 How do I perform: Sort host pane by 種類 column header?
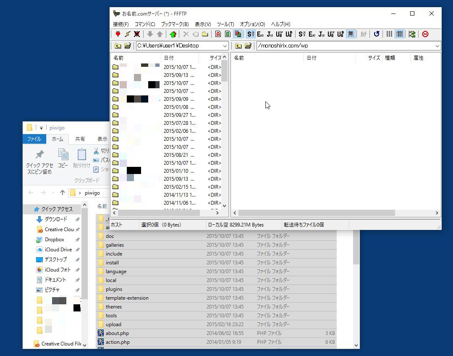(x=396, y=58)
